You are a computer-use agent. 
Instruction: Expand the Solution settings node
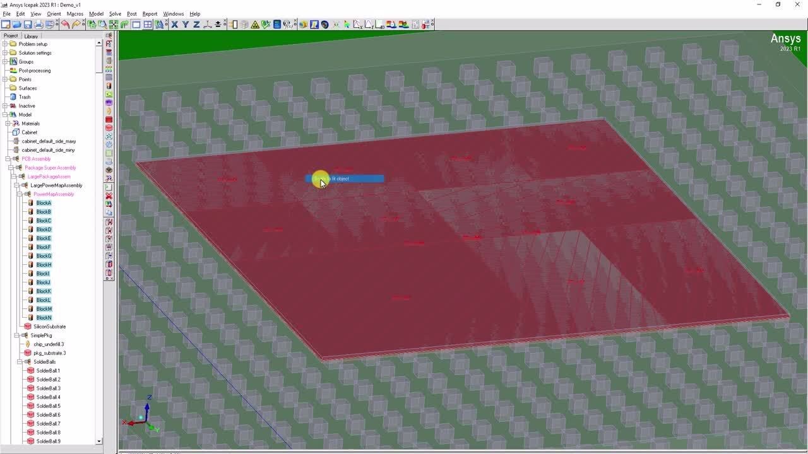pos(5,53)
